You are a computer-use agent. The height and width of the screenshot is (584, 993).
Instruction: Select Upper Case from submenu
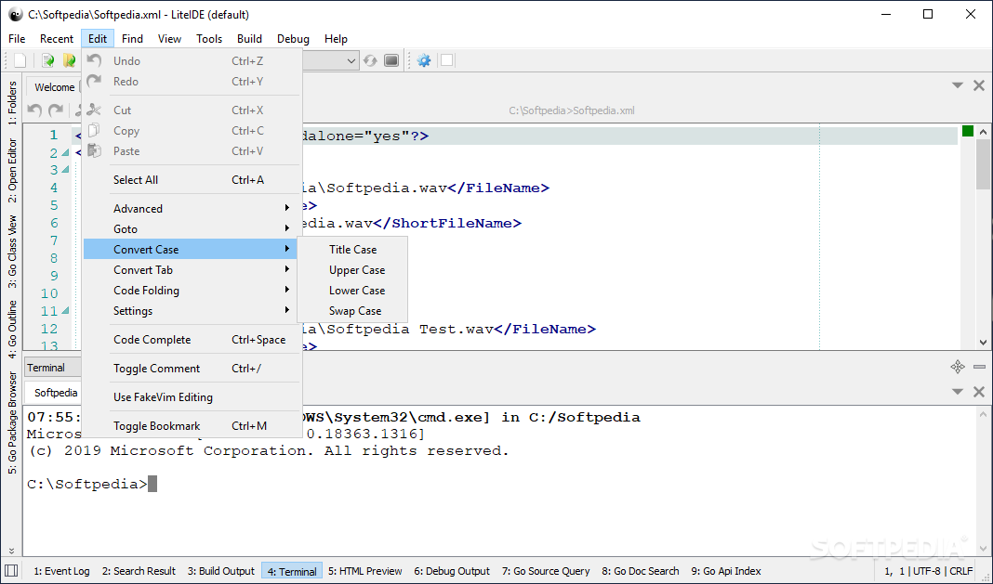[352, 270]
